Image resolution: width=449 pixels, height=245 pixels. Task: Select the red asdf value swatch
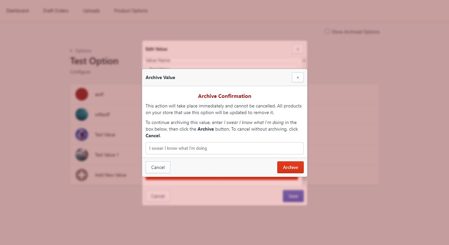pos(81,94)
